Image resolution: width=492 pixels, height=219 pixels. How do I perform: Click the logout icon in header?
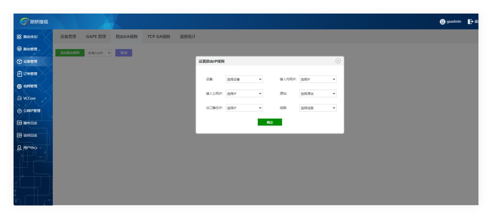click(x=470, y=21)
